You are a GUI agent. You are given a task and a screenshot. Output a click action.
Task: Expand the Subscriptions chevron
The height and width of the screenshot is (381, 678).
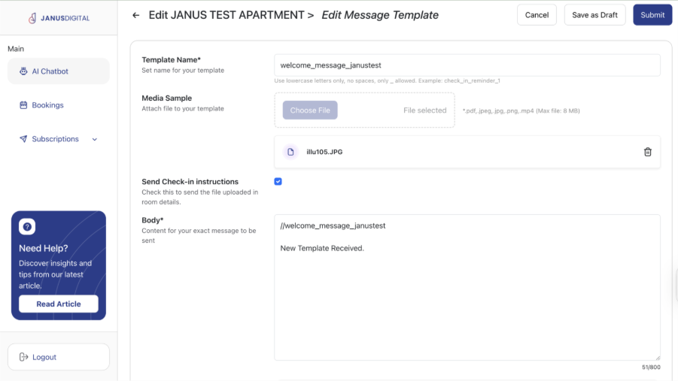pyautogui.click(x=95, y=139)
